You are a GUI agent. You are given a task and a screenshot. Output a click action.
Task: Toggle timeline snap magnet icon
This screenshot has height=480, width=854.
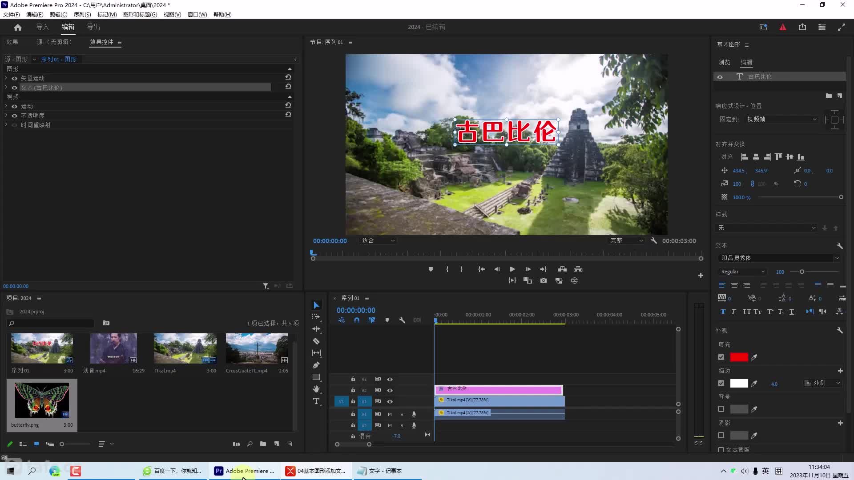[x=357, y=320]
